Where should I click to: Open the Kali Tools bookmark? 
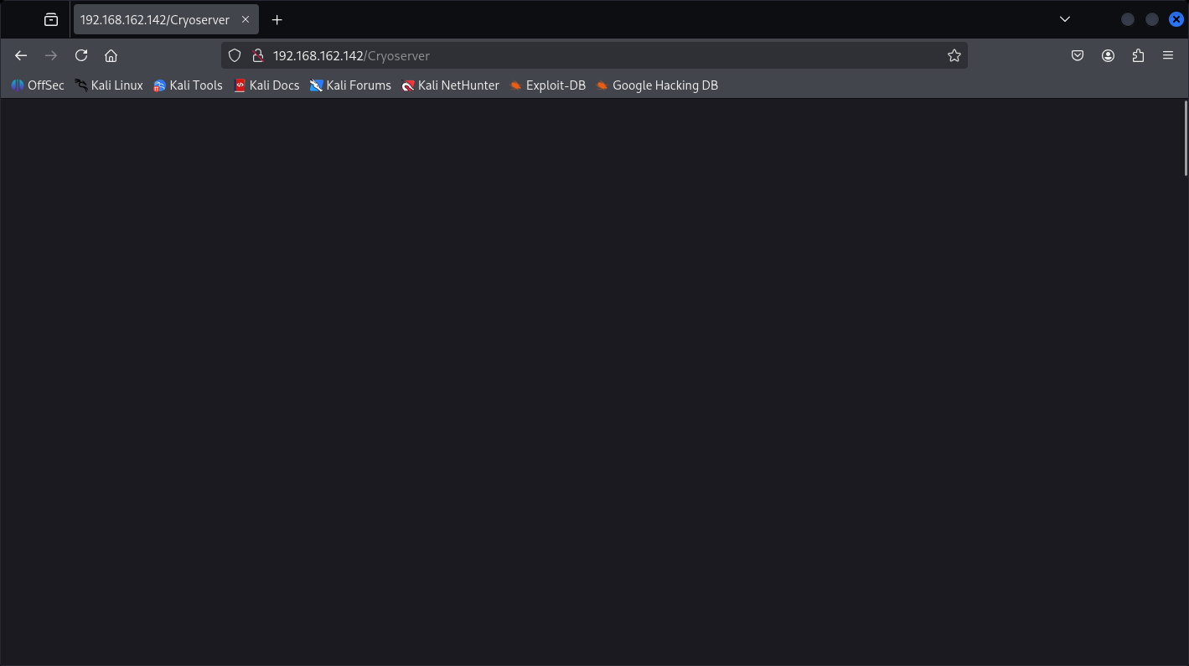(x=188, y=85)
